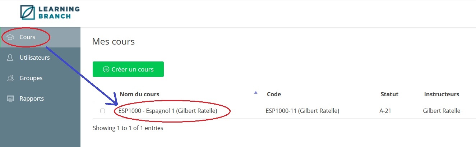Click the A-21 status cell
This screenshot has height=147, width=476.
[385, 111]
